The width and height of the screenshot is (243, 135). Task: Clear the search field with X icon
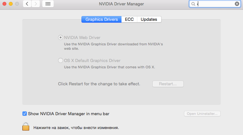[x=237, y=4]
